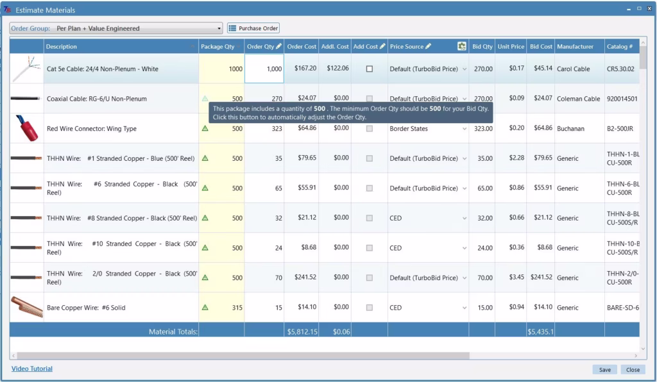Sort by Unit Price column header
This screenshot has height=382, width=657.
(x=511, y=46)
